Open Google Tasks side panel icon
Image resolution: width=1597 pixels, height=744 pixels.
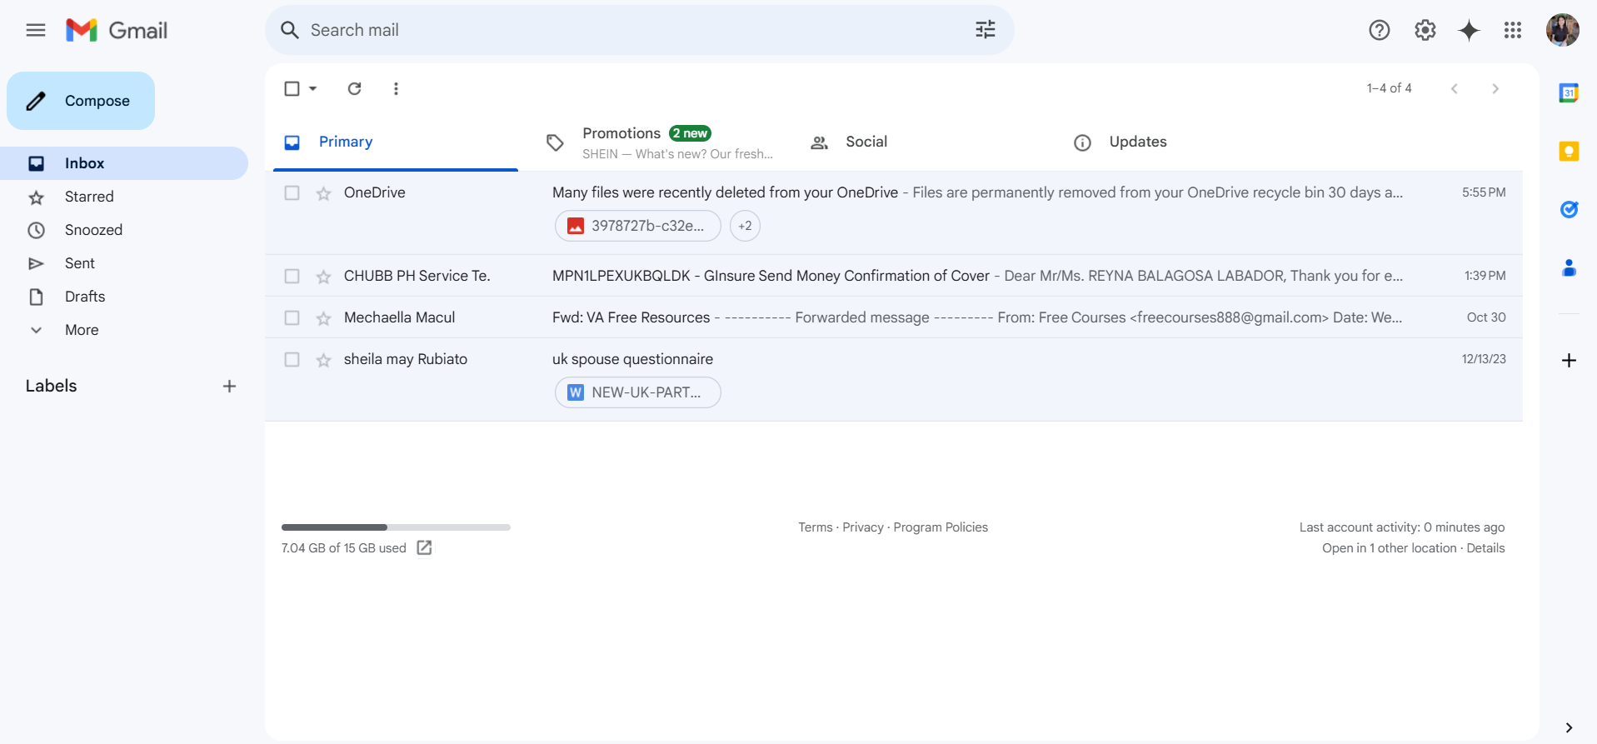[1569, 209]
